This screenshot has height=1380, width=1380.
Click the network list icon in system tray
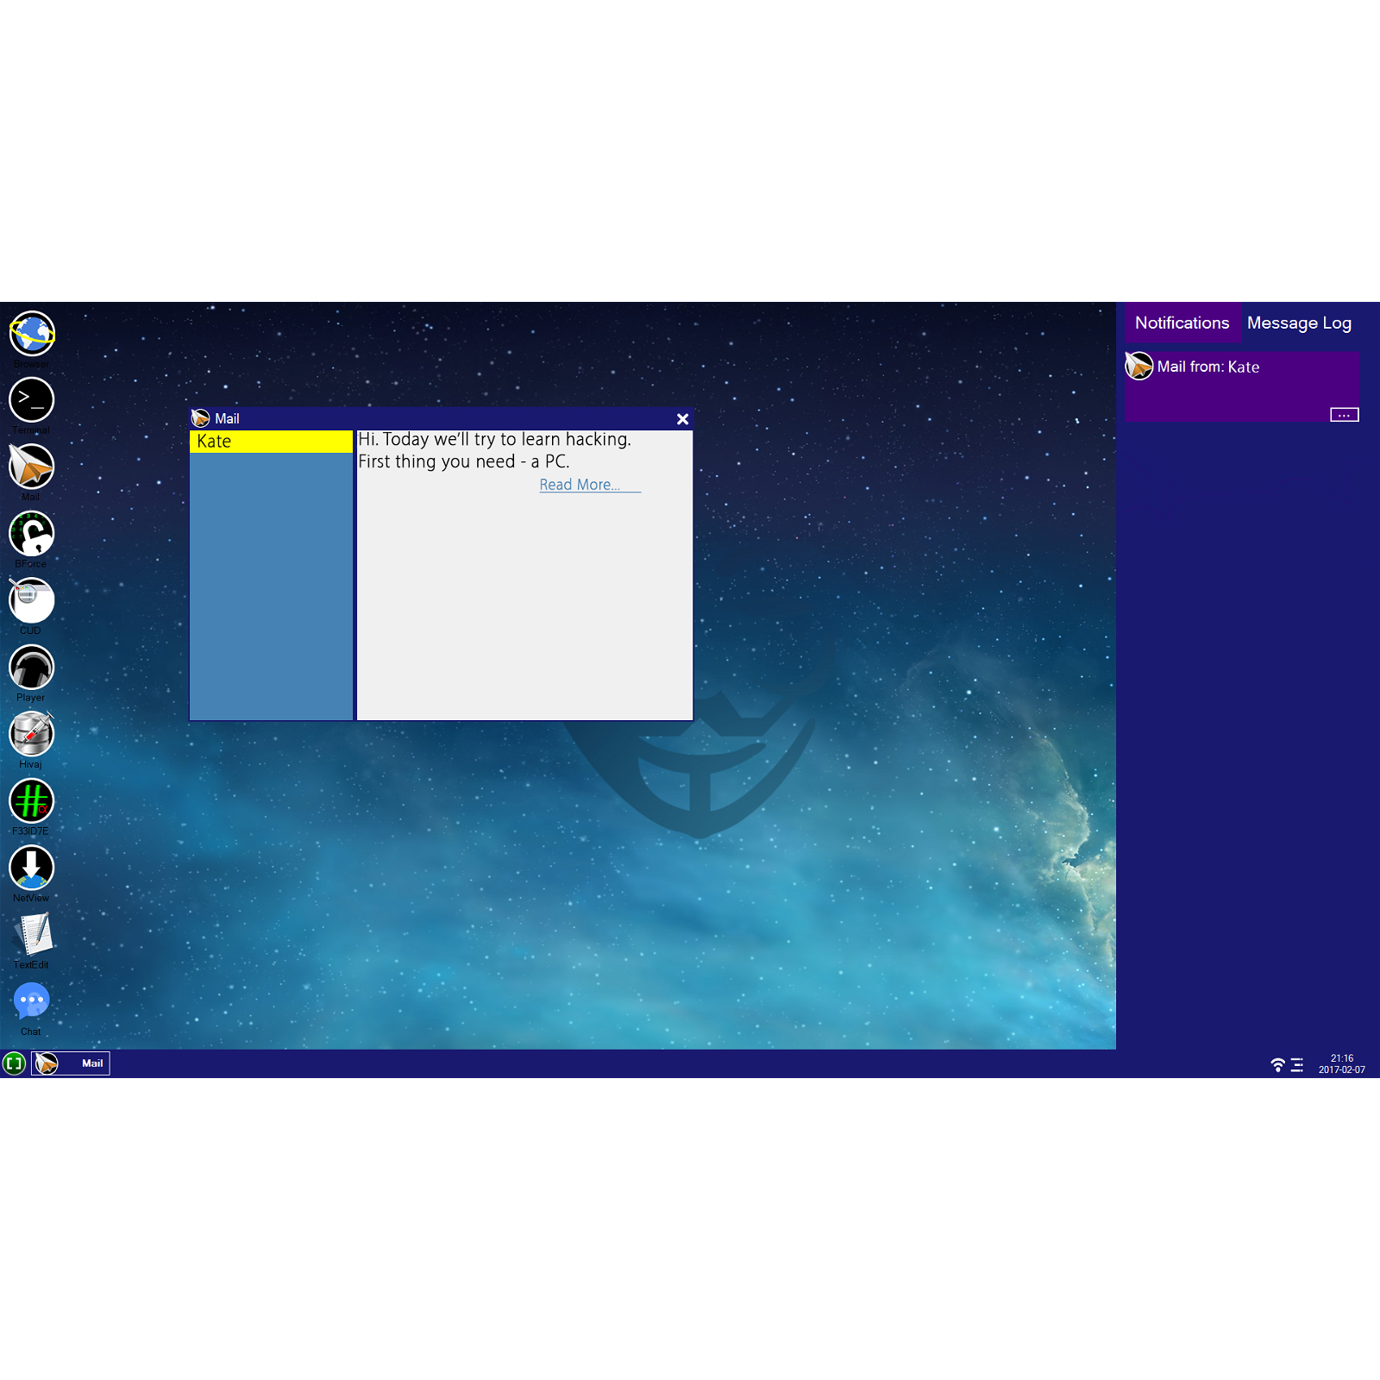tap(1296, 1064)
